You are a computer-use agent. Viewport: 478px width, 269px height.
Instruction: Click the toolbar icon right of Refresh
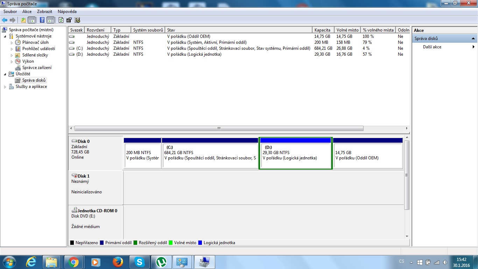(x=69, y=20)
